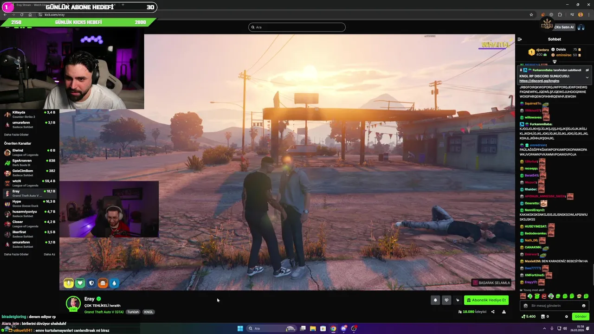Click the sparkle icon next to gift button
The image size is (594, 334).
click(458, 300)
